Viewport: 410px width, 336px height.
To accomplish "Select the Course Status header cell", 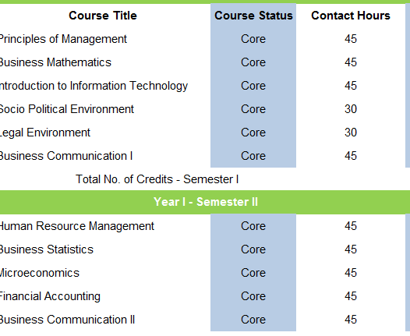I will 253,16.
